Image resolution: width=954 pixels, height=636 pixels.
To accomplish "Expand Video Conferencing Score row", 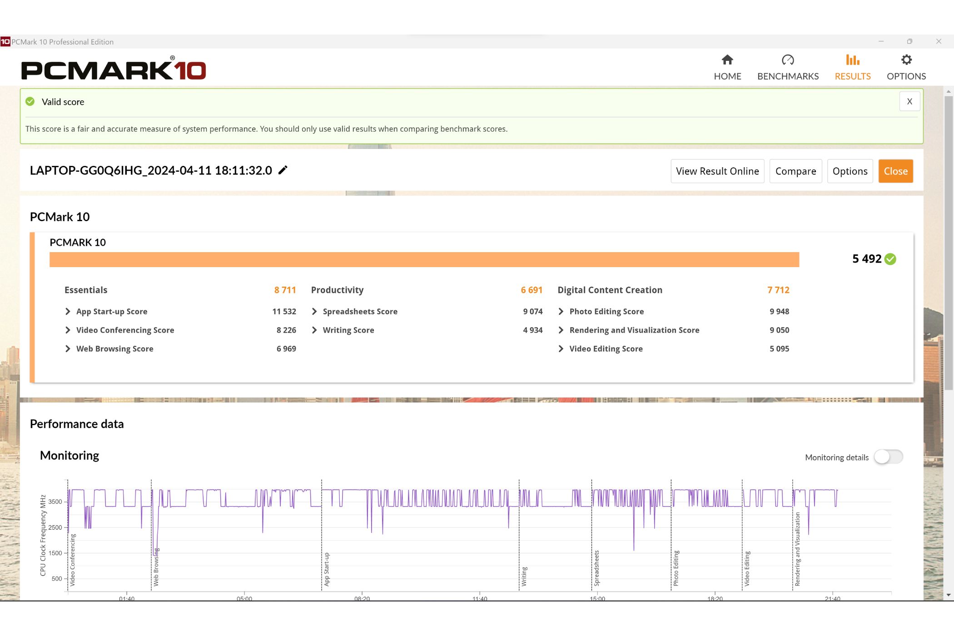I will (68, 330).
